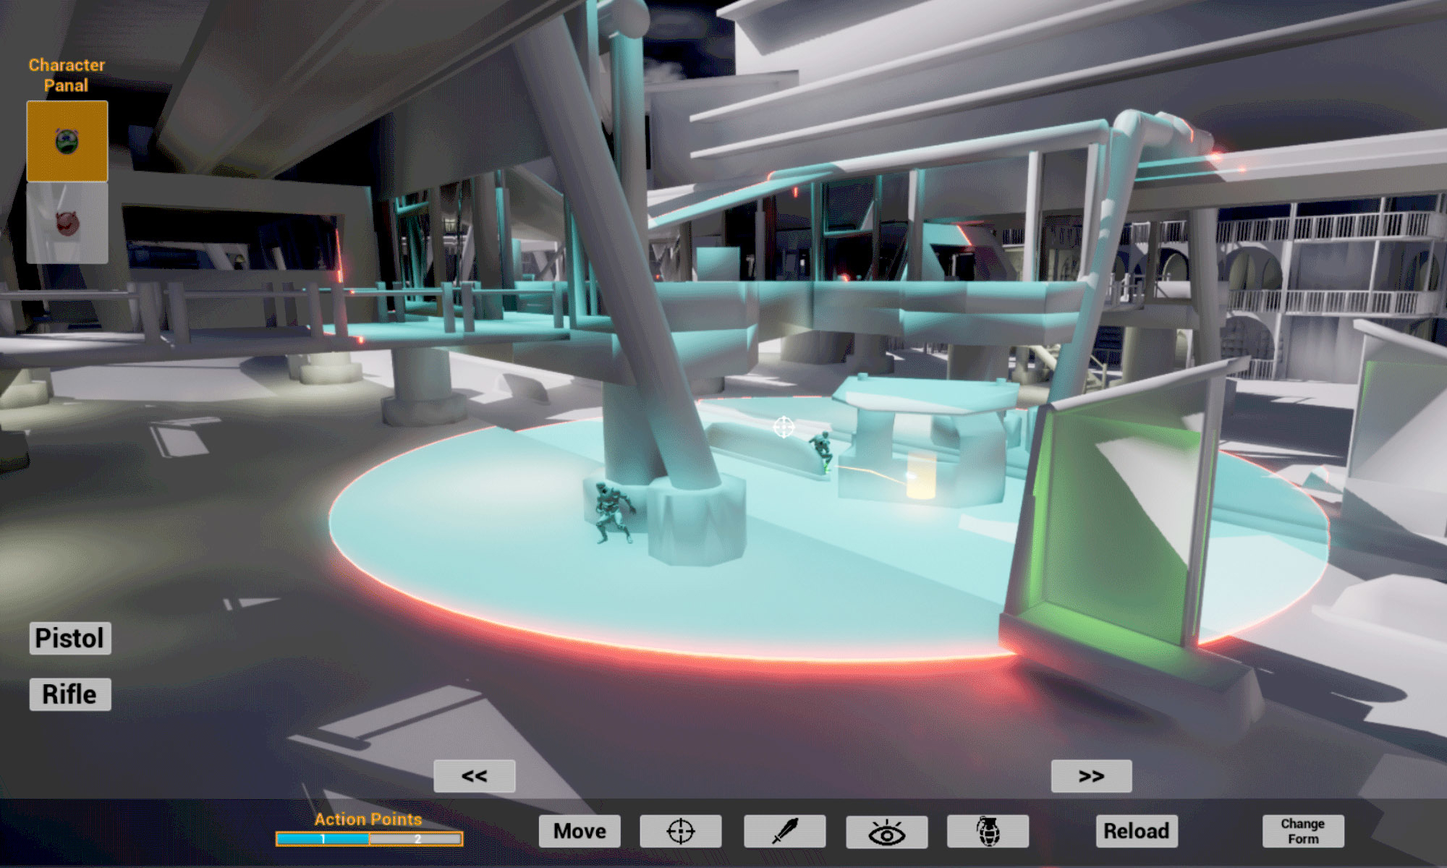Click the Move action button
1447x868 pixels.
580,831
